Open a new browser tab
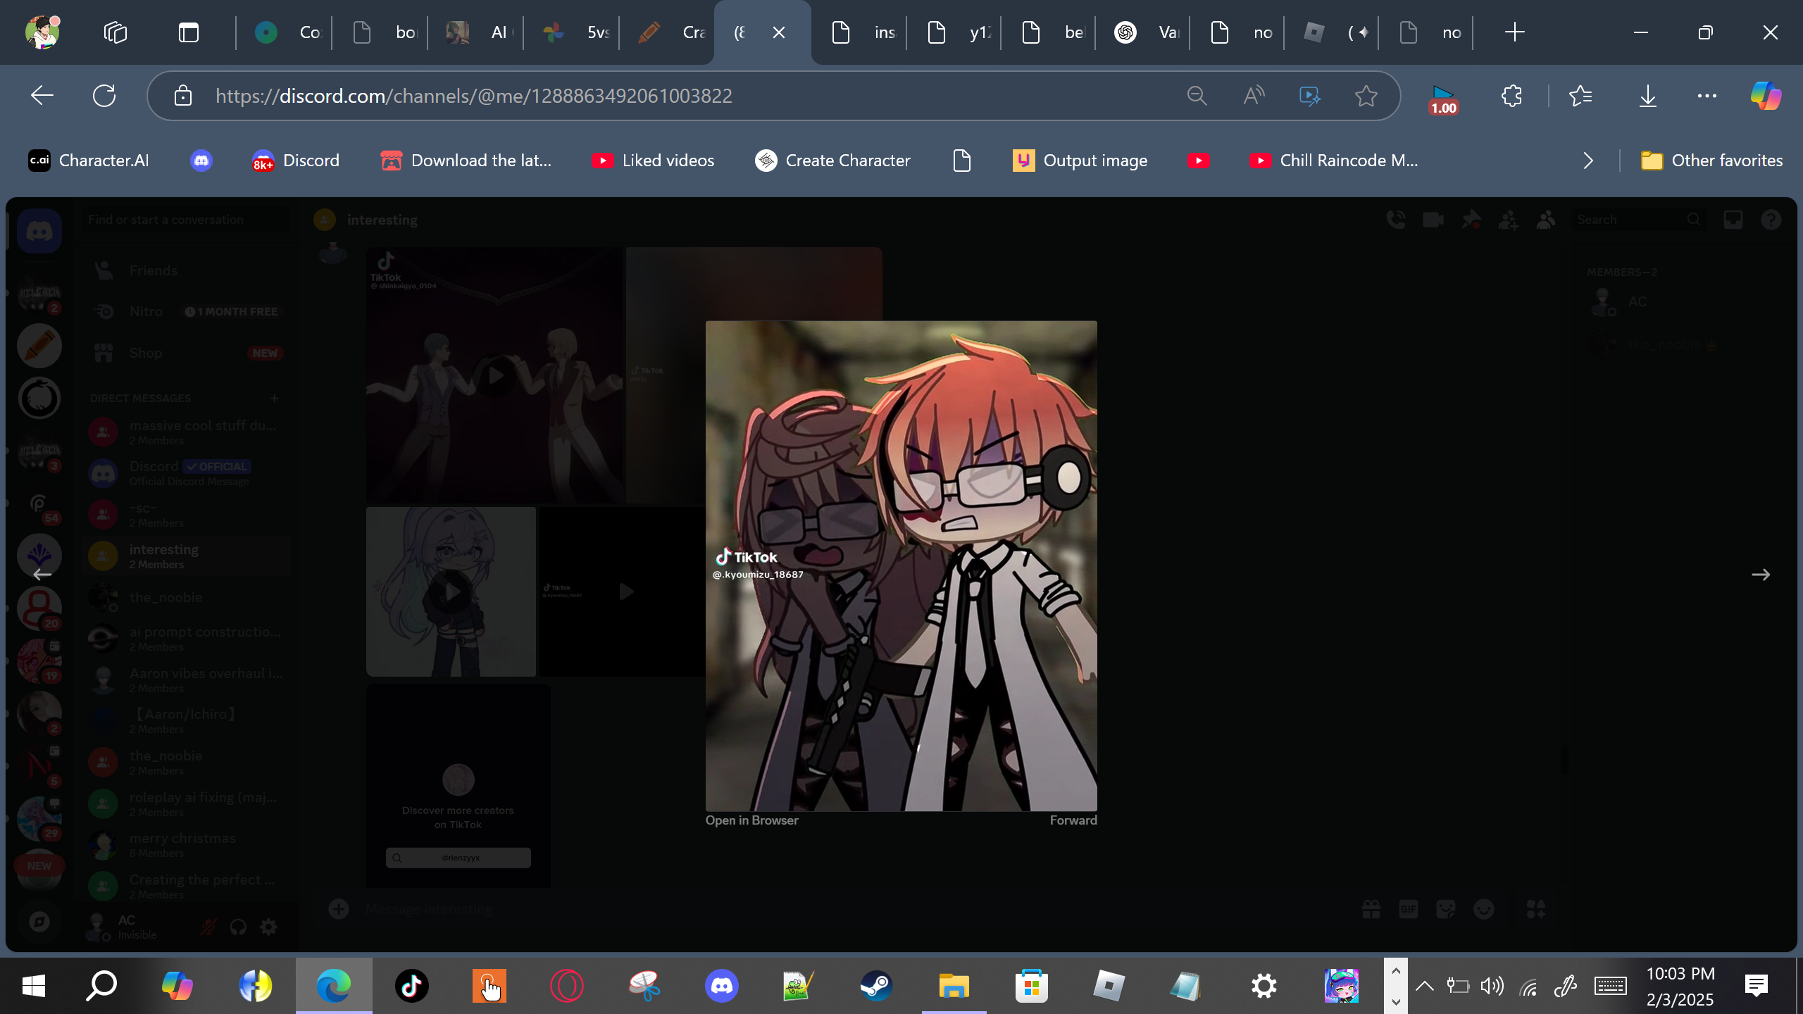 (1514, 32)
